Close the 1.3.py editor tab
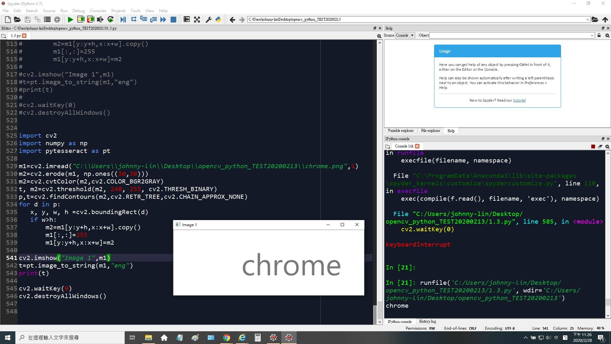 (x=25, y=36)
